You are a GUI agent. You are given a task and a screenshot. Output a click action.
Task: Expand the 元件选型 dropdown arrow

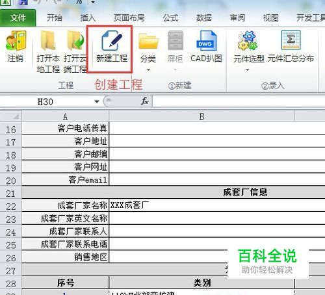(248, 70)
